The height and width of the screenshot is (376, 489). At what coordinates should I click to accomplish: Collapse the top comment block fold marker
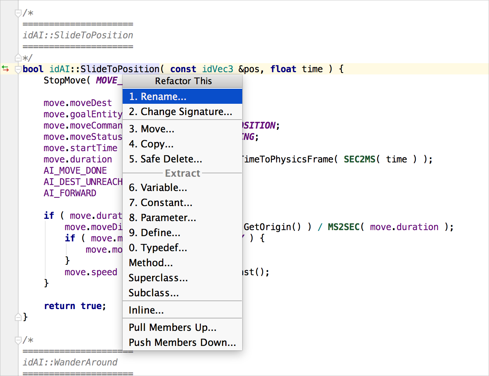pyautogui.click(x=18, y=13)
